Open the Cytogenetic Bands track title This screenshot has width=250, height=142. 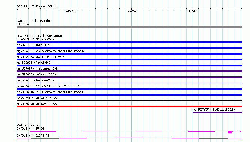tap(33, 21)
